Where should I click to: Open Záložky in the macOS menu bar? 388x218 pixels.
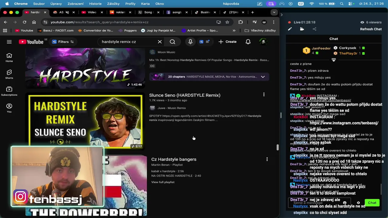click(x=113, y=4)
